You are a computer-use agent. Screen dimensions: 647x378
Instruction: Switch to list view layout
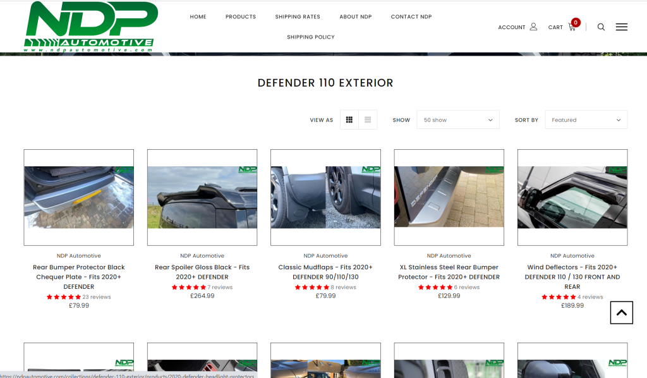368,119
